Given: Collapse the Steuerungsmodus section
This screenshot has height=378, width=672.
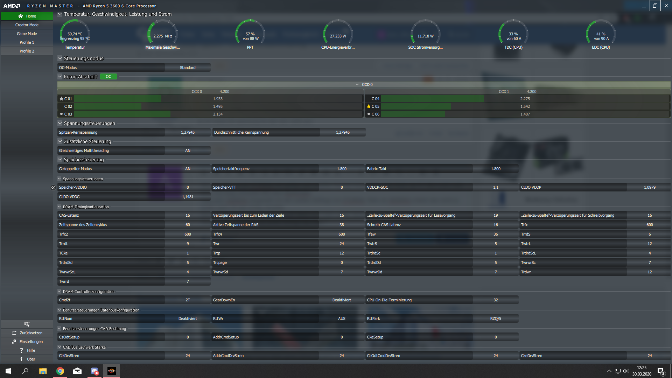Looking at the screenshot, I should click(x=60, y=58).
